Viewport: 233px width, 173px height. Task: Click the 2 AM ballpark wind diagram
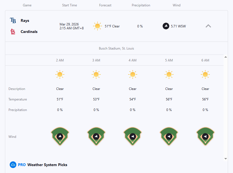[60, 136]
